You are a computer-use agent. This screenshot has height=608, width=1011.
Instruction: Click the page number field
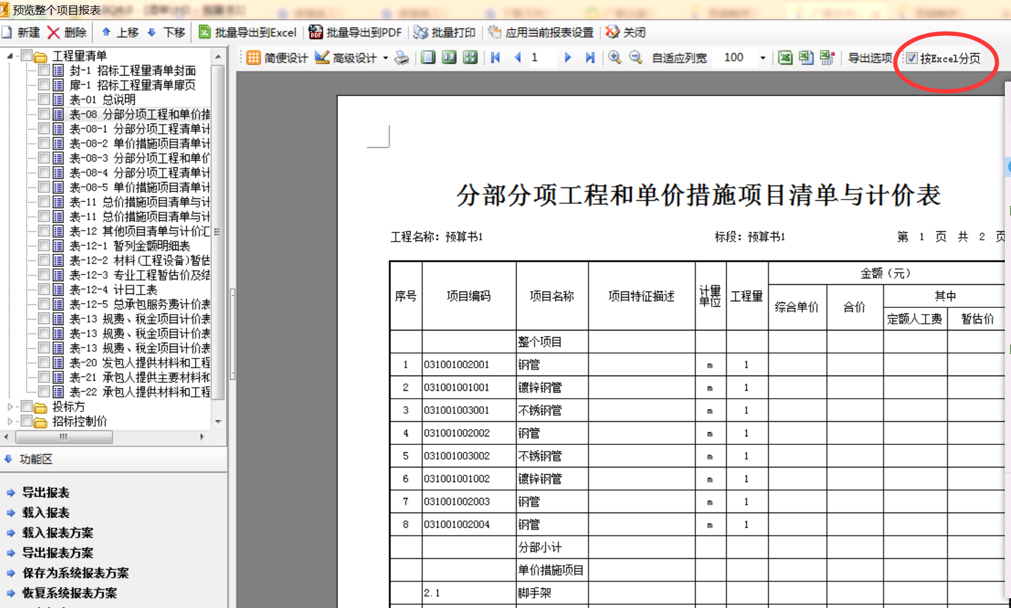[x=542, y=58]
